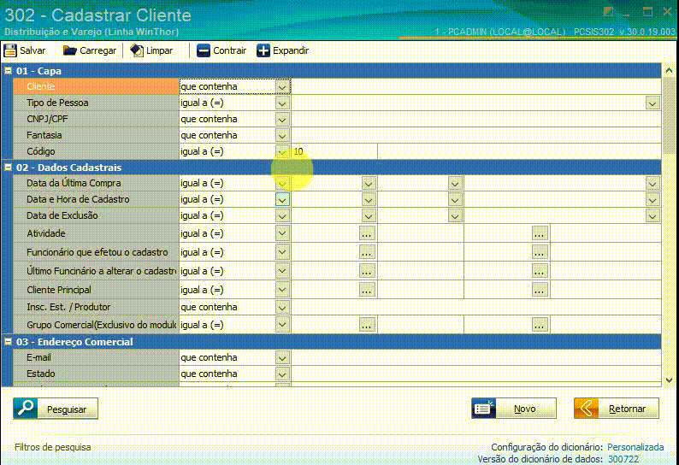Click first ellipsis button for Grupo Comercial
This screenshot has height=465, width=679.
(367, 325)
